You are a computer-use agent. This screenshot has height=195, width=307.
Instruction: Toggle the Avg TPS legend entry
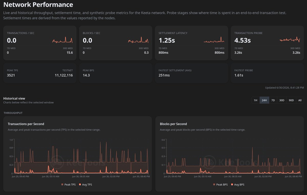click(x=85, y=185)
